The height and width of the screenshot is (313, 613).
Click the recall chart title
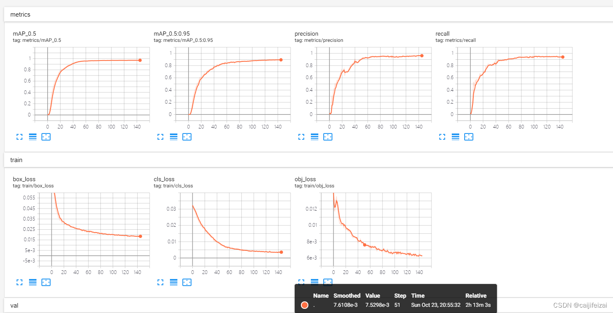443,34
